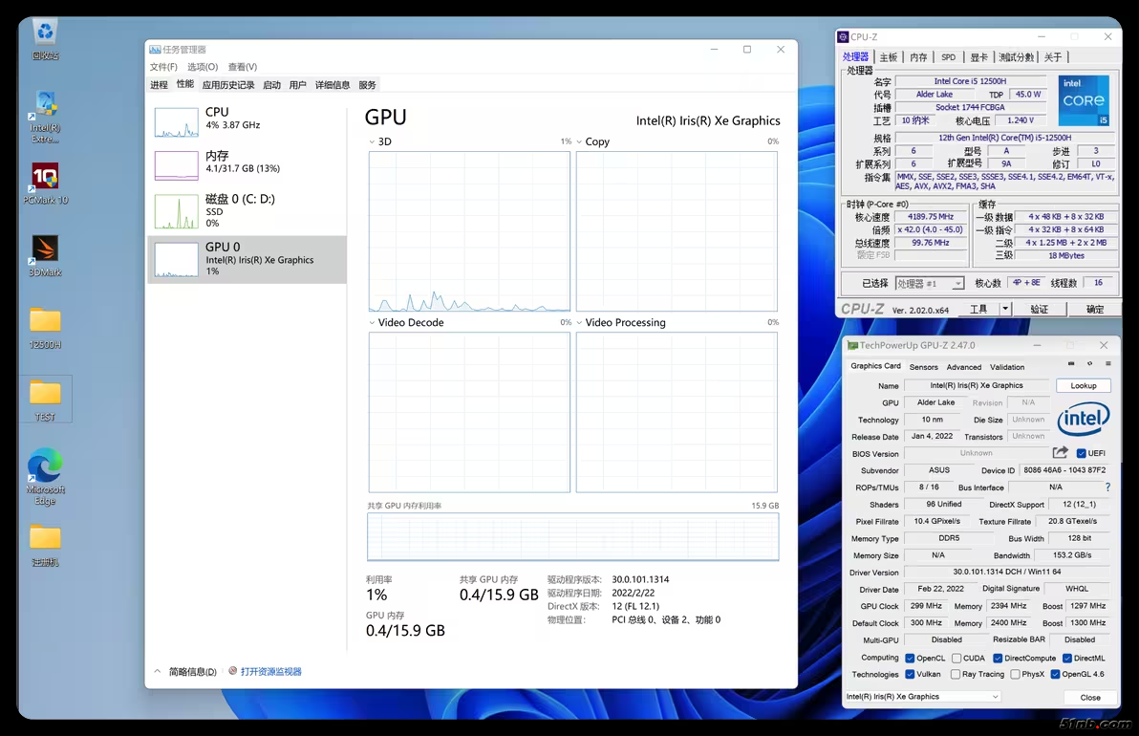
Task: Click the 打开资源监视器 link
Action: pyautogui.click(x=270, y=672)
